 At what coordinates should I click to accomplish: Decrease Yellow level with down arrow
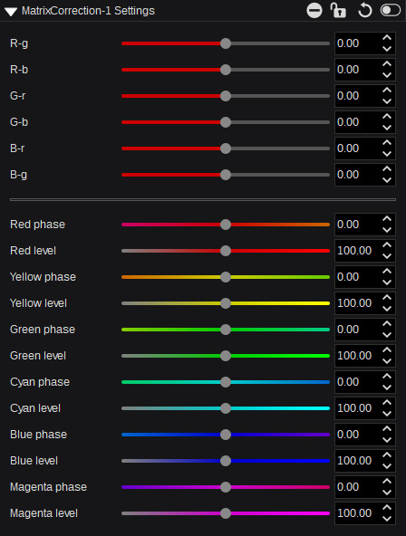pos(387,309)
